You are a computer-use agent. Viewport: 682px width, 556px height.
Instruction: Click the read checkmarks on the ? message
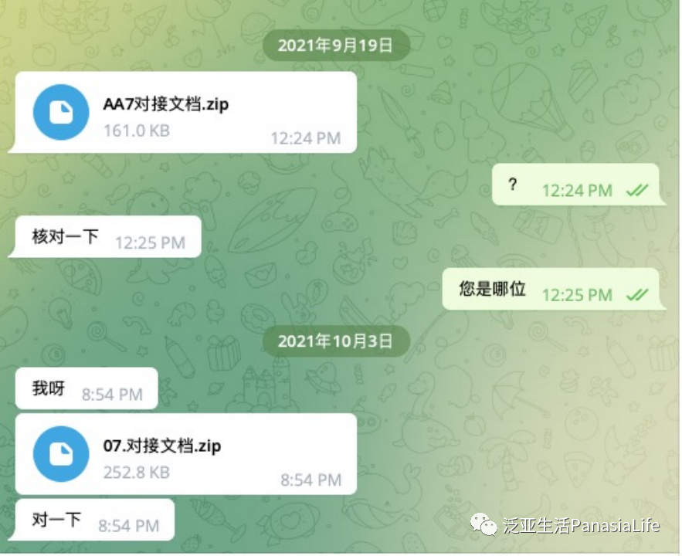[637, 190]
